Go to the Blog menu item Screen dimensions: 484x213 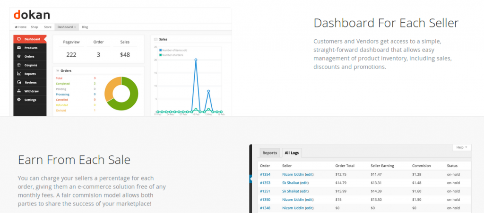pyautogui.click(x=85, y=27)
